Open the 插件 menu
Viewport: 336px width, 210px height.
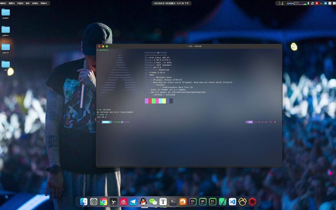[28, 3]
